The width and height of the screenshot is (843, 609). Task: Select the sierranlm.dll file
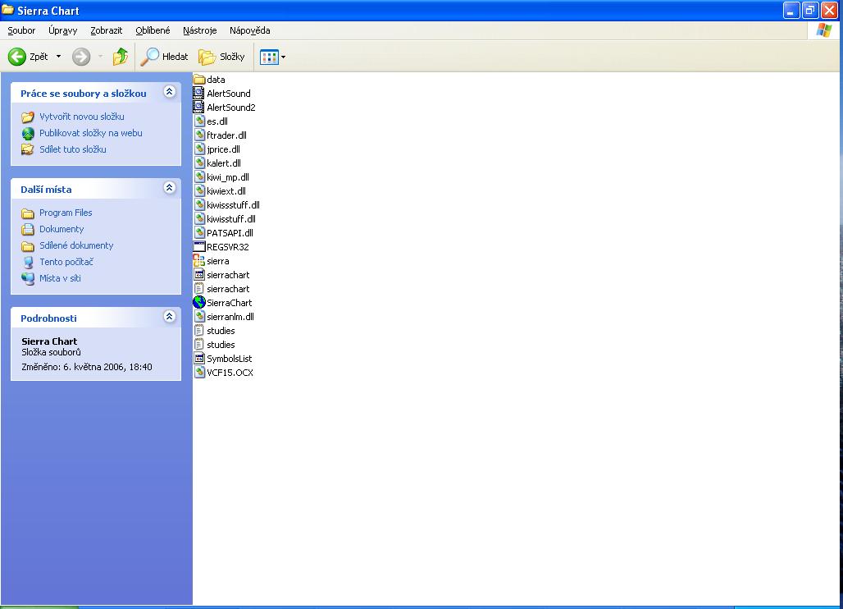[x=224, y=316]
